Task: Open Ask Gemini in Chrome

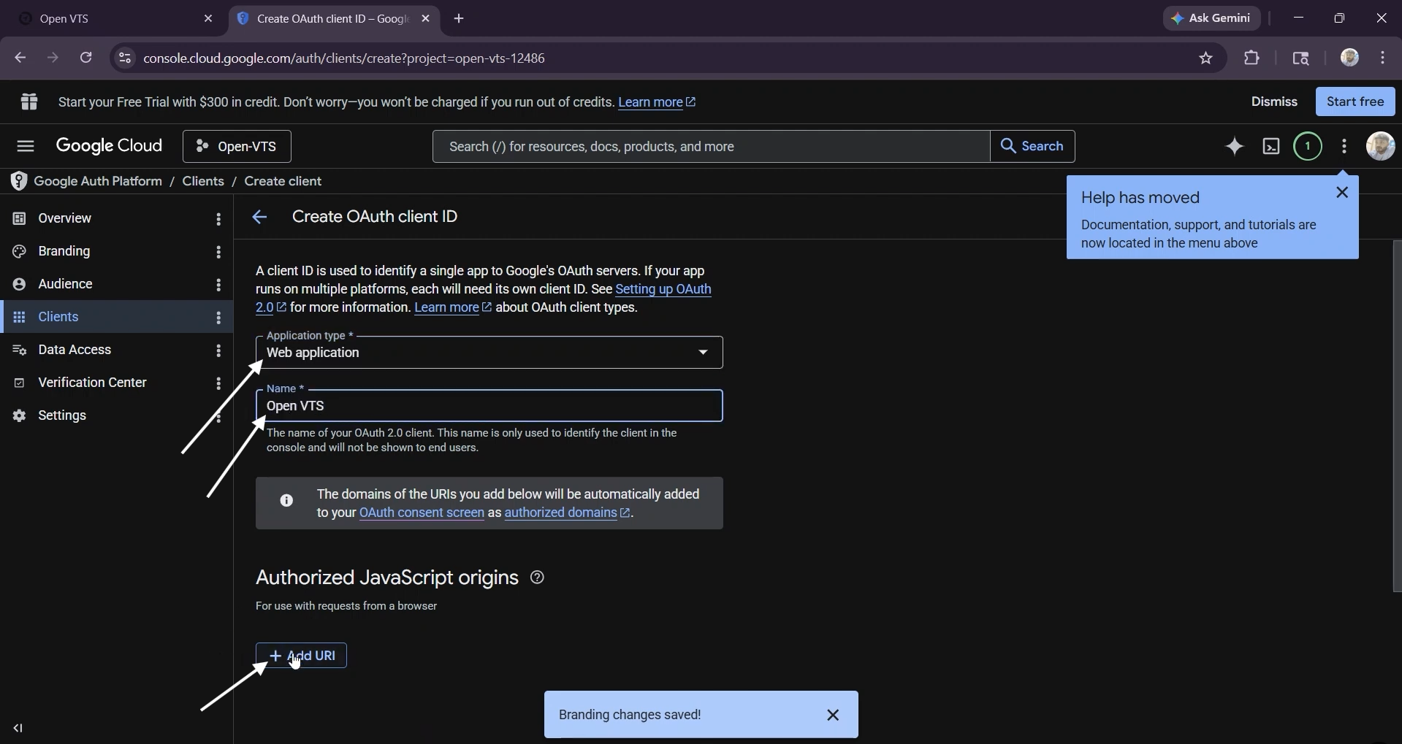Action: coord(1211,18)
